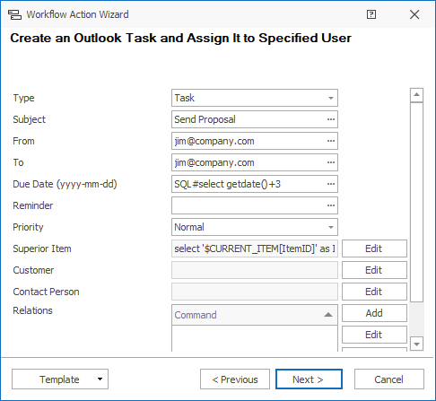Image resolution: width=436 pixels, height=401 pixels.
Task: Open ellipsis editor for Due Date field
Action: tap(331, 184)
